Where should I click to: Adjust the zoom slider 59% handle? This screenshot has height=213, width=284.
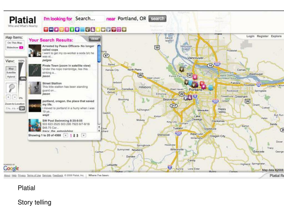[23, 78]
